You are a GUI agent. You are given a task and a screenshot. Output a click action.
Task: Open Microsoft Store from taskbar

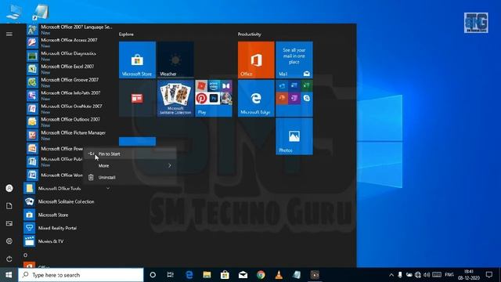[225, 275]
